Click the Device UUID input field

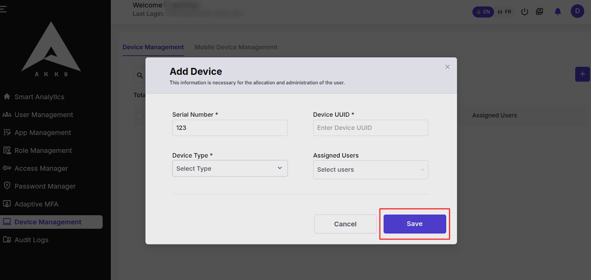point(370,128)
